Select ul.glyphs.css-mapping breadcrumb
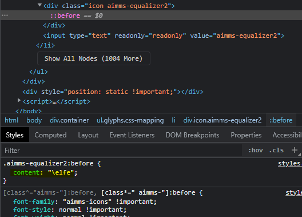 [130, 120]
